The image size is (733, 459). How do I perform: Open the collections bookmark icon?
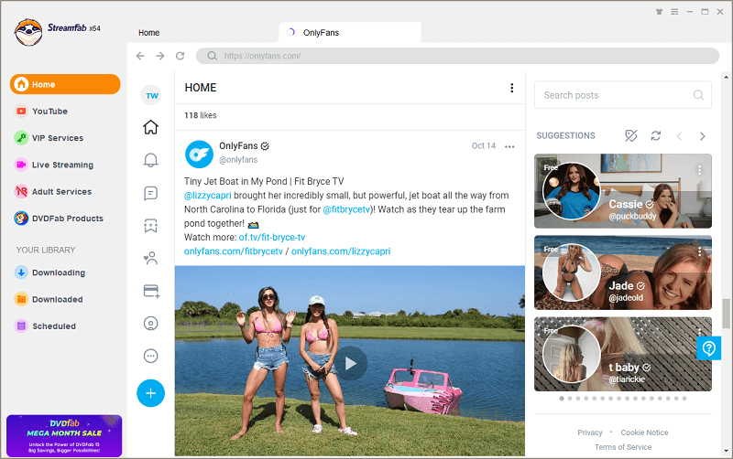pyautogui.click(x=150, y=226)
